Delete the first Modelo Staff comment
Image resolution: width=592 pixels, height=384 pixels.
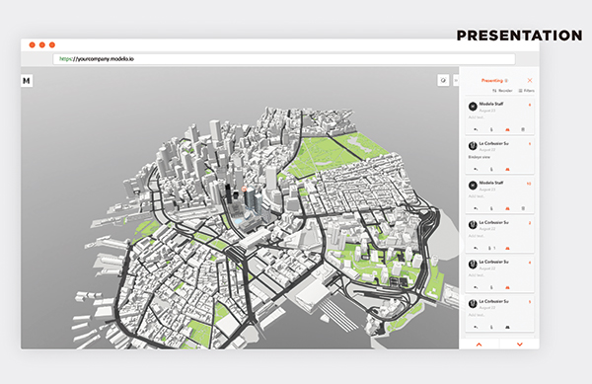coord(523,129)
